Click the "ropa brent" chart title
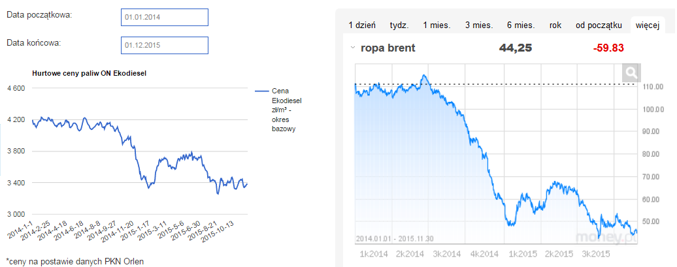This screenshot has height=267, width=677. click(388, 48)
